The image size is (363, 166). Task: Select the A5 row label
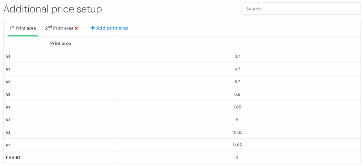point(8,94)
